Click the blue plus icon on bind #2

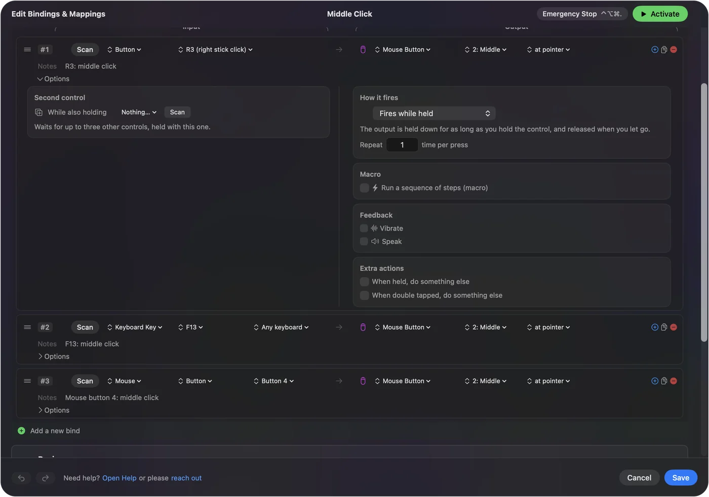pyautogui.click(x=655, y=327)
